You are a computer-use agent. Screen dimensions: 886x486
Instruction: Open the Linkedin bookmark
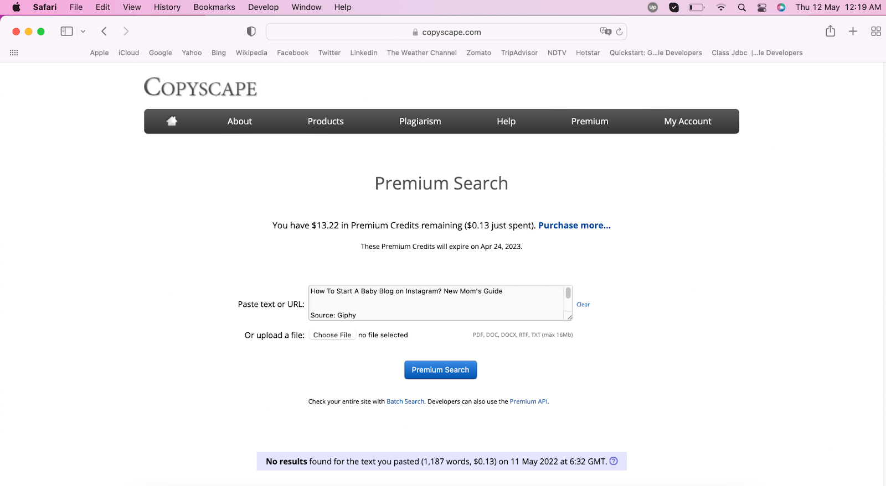coord(364,53)
